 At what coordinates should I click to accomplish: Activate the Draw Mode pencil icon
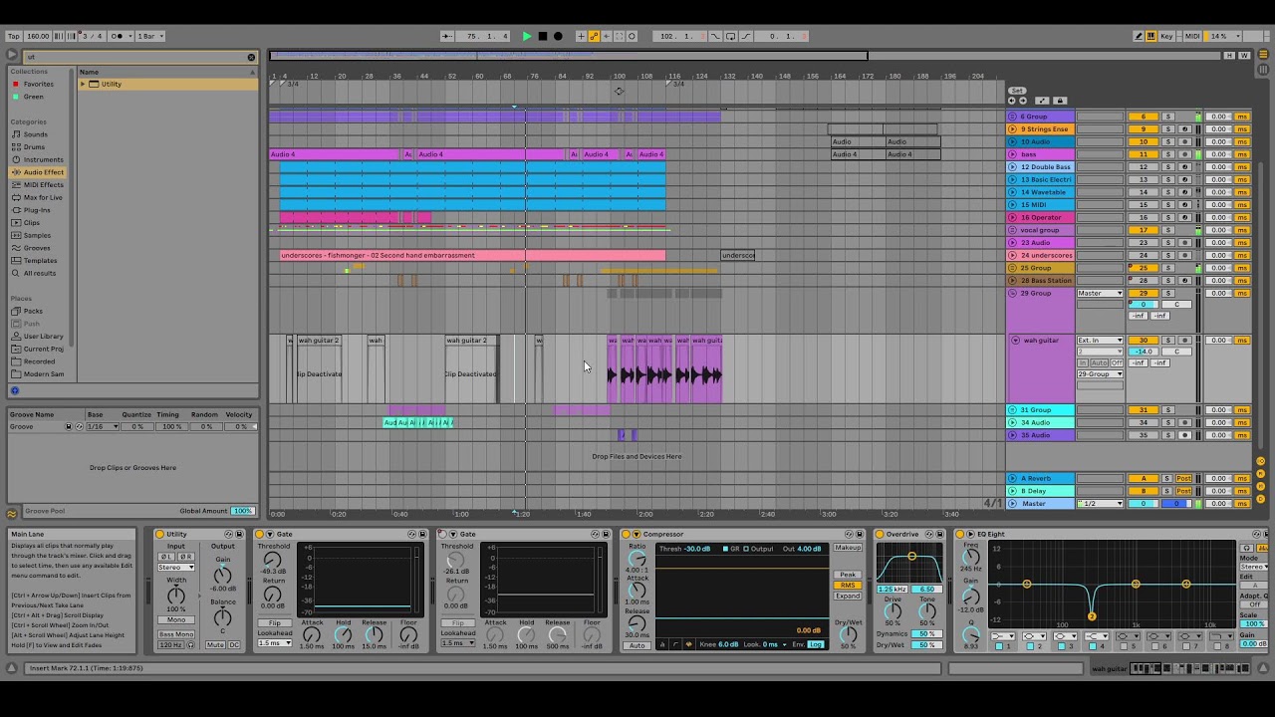click(x=1139, y=36)
